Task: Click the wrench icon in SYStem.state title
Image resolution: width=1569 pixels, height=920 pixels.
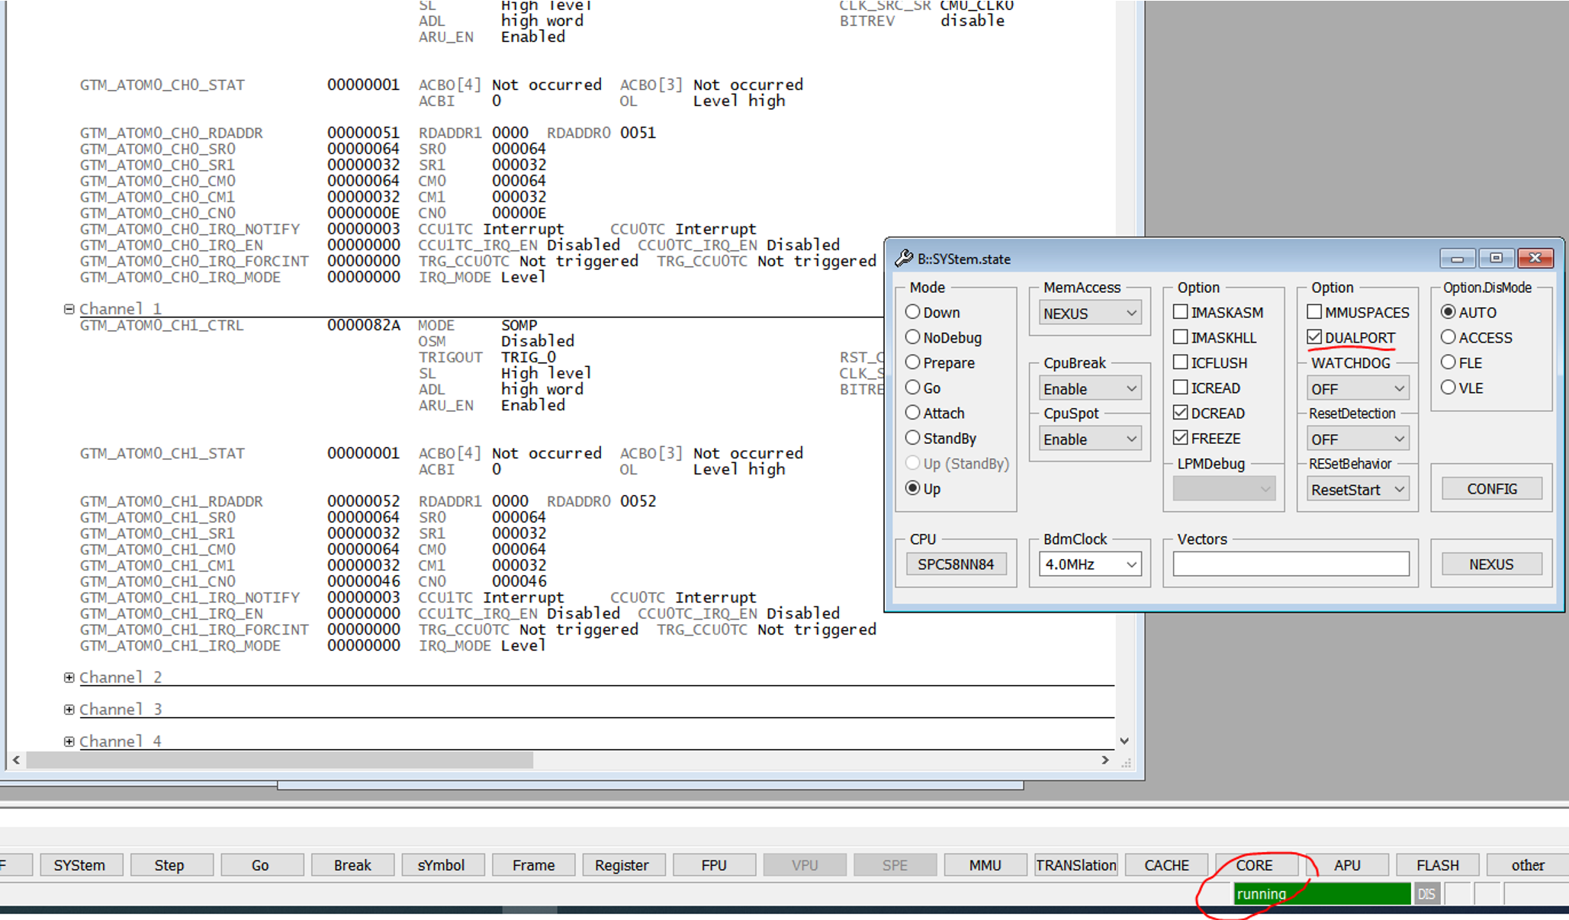Action: click(904, 259)
